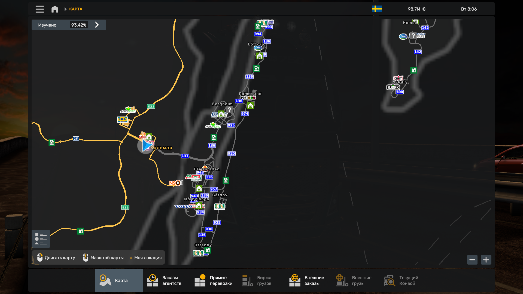Select the gas station on road 25
This screenshot has height=294, width=523.
(52, 142)
